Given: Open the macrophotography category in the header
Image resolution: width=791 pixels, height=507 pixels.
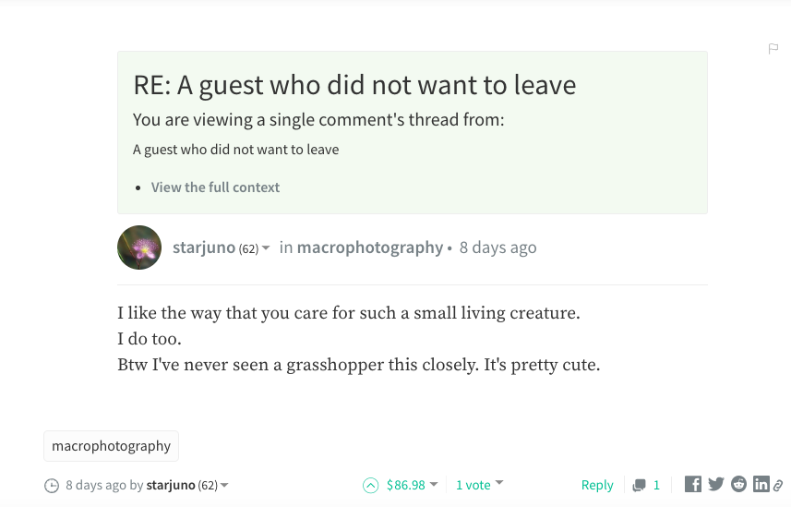Looking at the screenshot, I should point(369,247).
